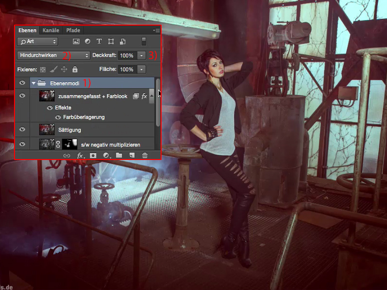Lock all with padlock icon
The image size is (387, 290).
pyautogui.click(x=75, y=69)
